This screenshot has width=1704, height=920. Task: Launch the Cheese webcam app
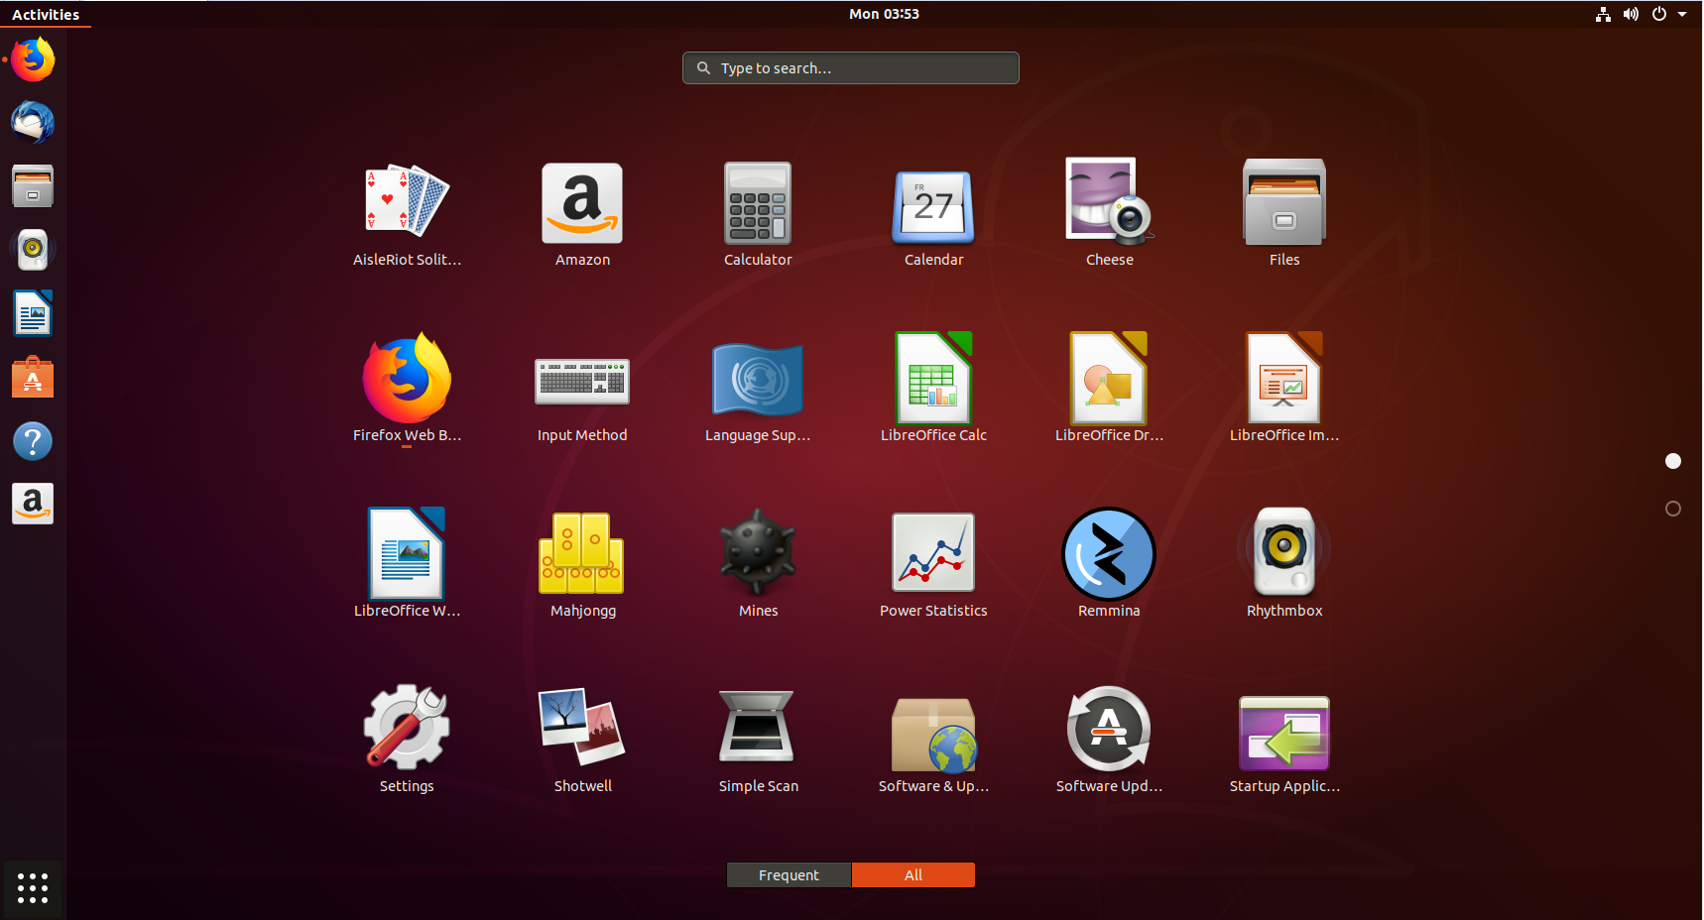tap(1109, 202)
